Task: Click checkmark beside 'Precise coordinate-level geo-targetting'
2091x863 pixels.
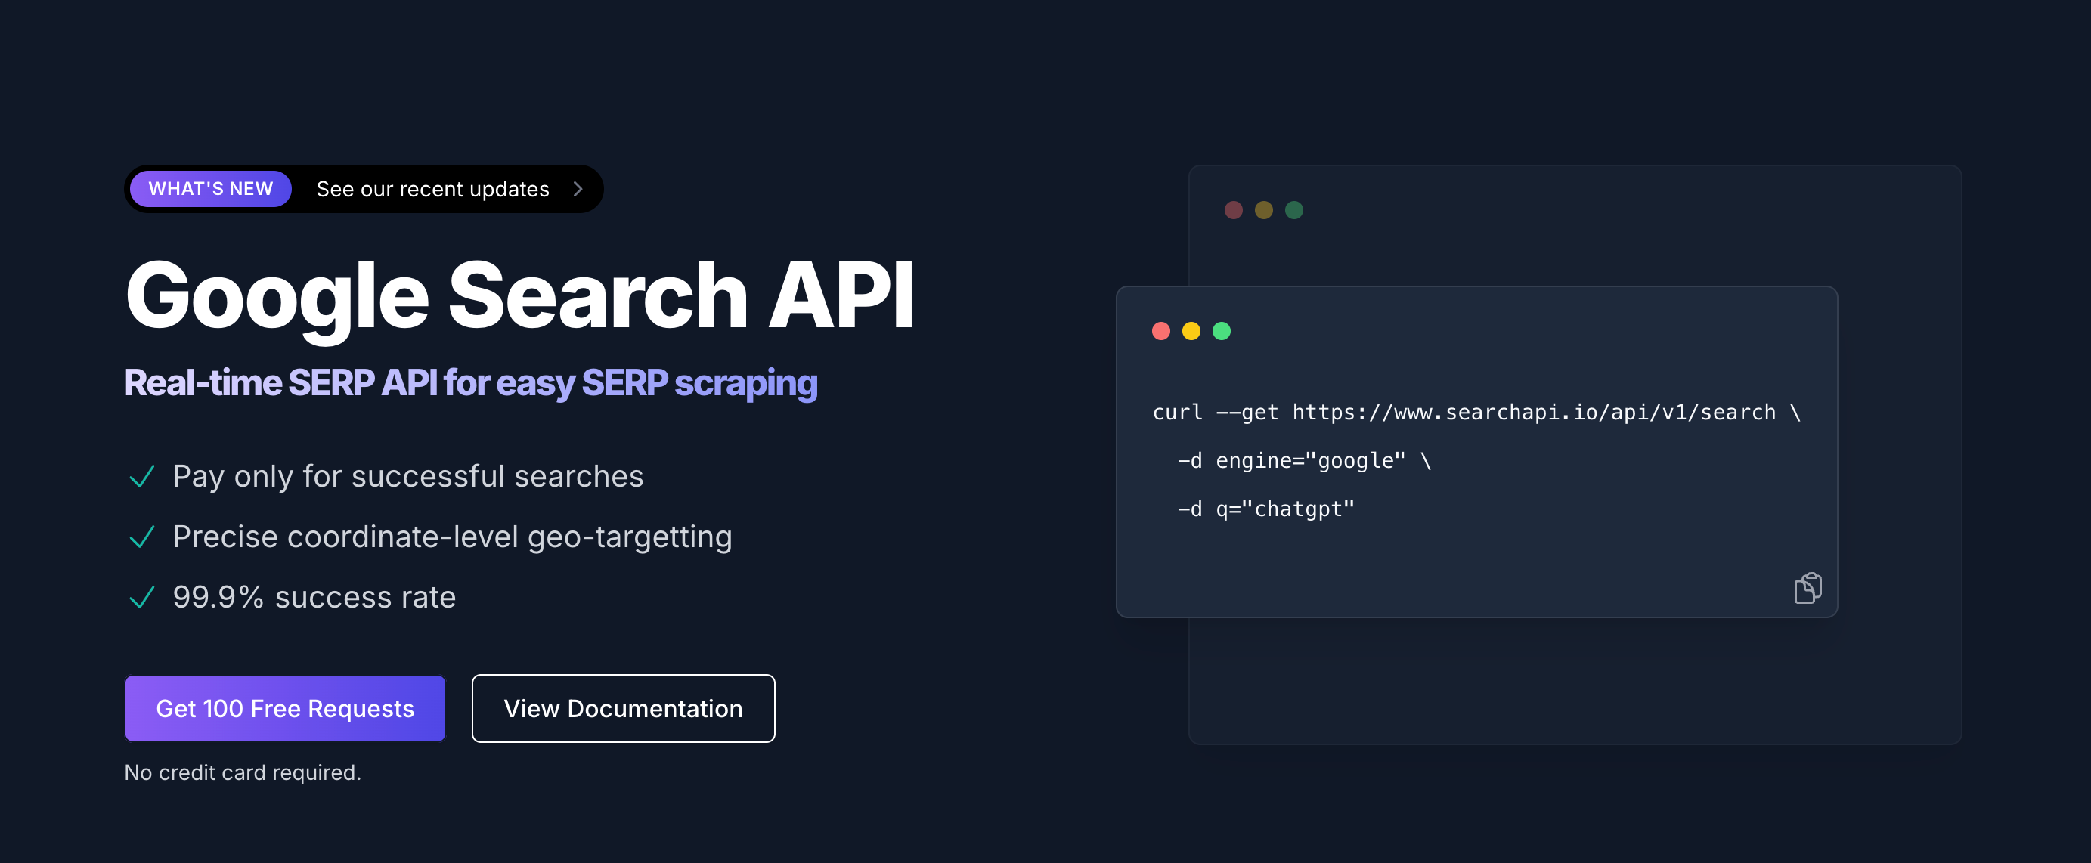Action: (142, 537)
